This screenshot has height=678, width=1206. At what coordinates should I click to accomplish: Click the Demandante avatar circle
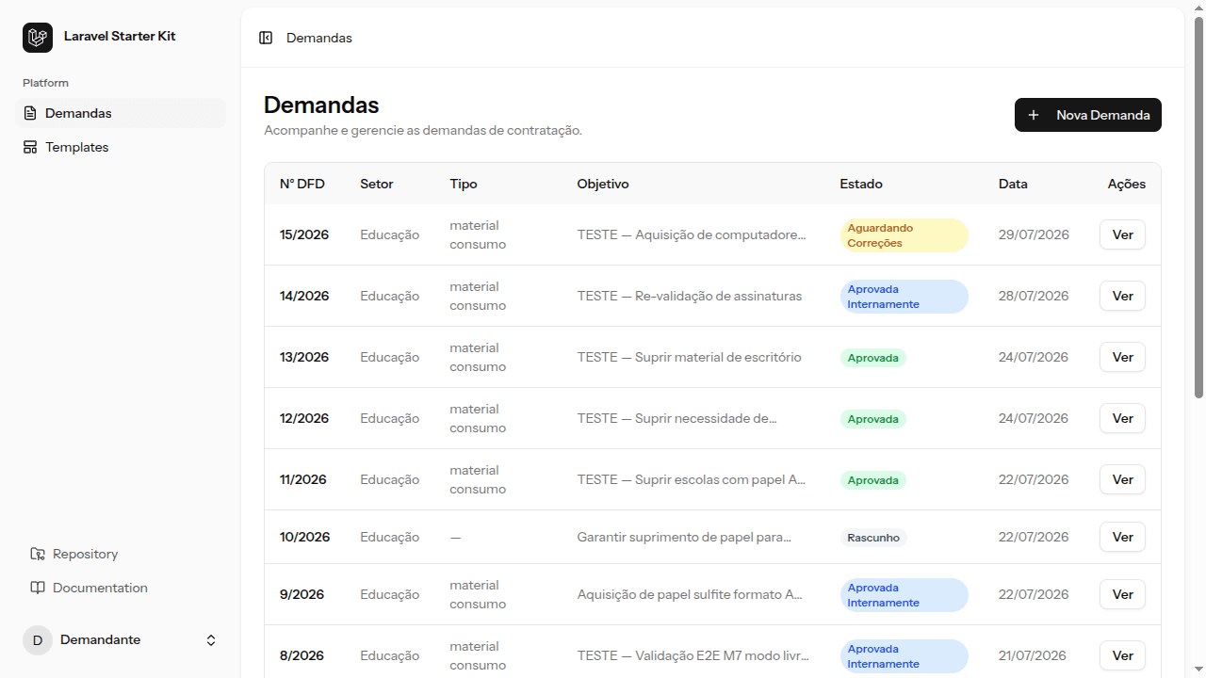[38, 640]
